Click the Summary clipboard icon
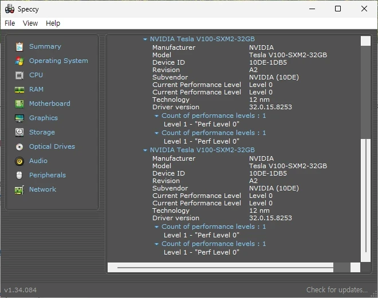 19,46
